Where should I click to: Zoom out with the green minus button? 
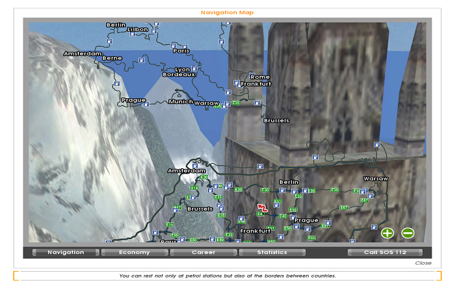408,233
